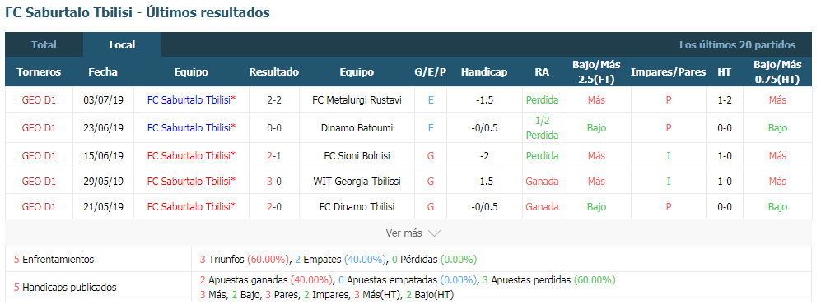Open FC Metalurgi Rustavi team link
Image resolution: width=821 pixels, height=304 pixels.
point(357,100)
